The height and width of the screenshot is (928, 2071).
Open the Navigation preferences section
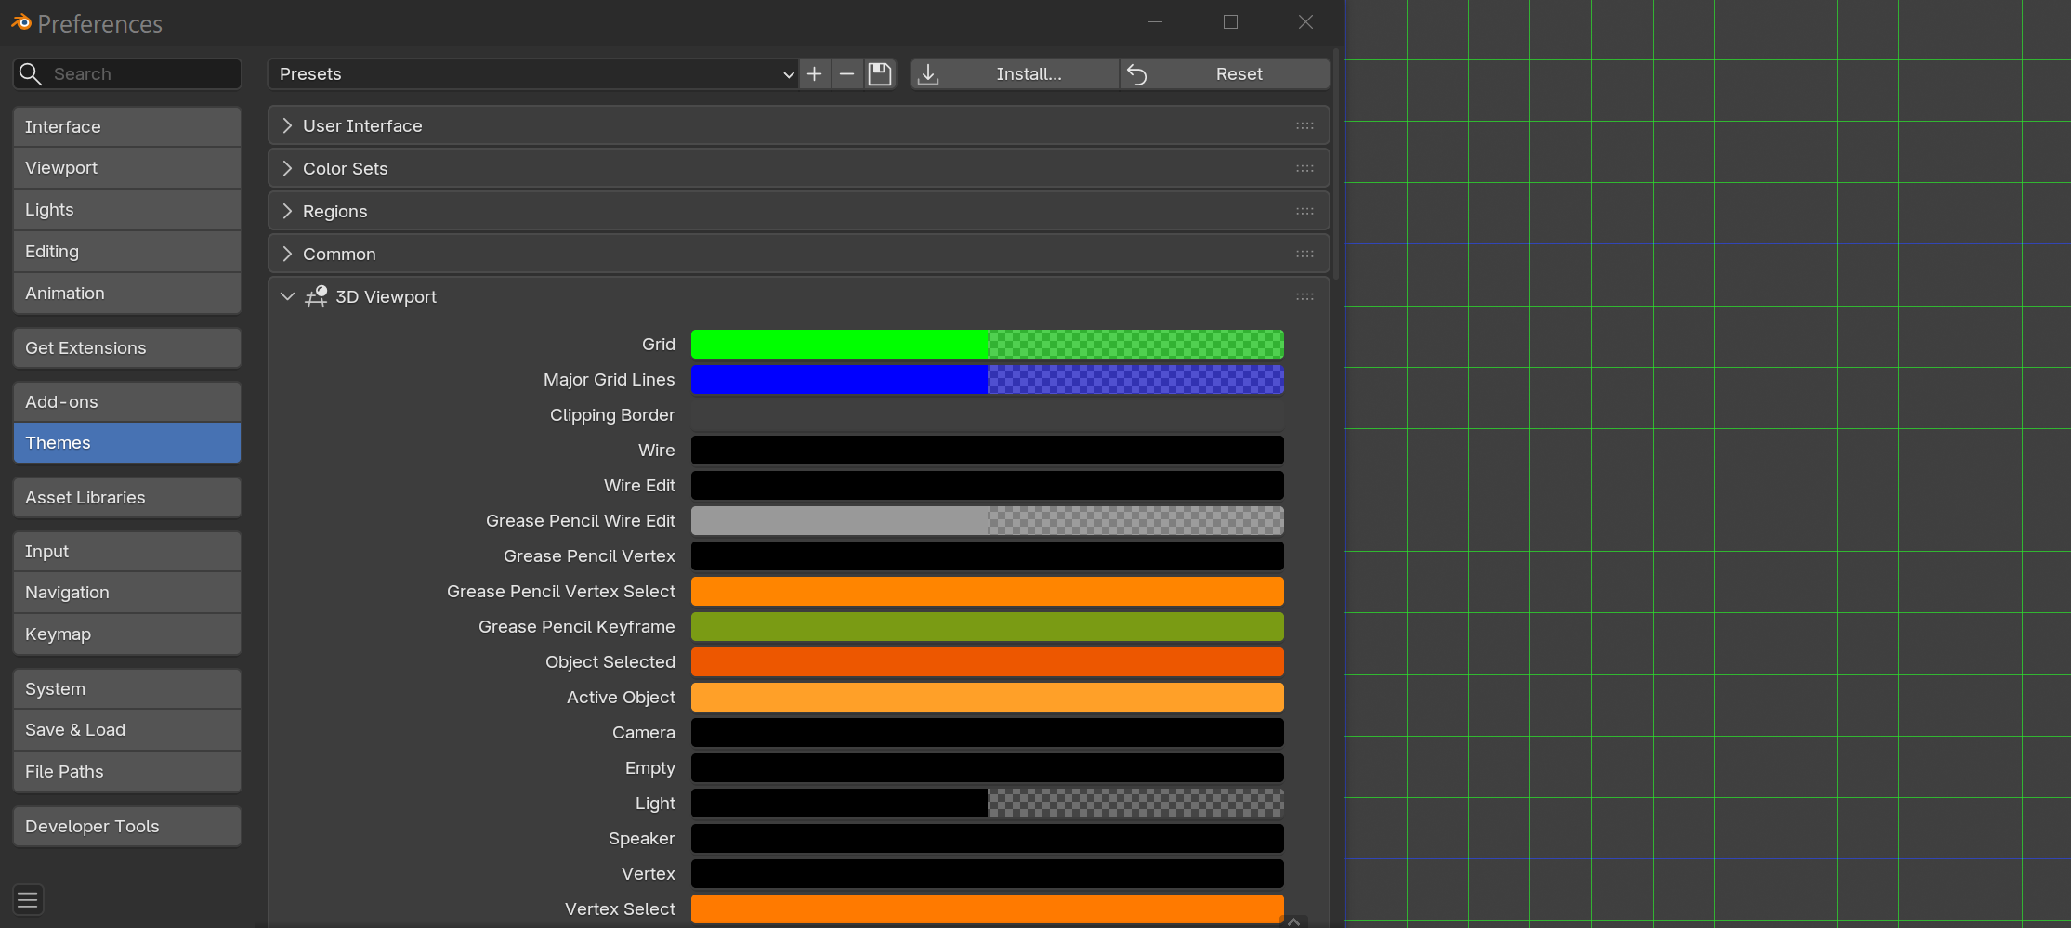(x=127, y=593)
